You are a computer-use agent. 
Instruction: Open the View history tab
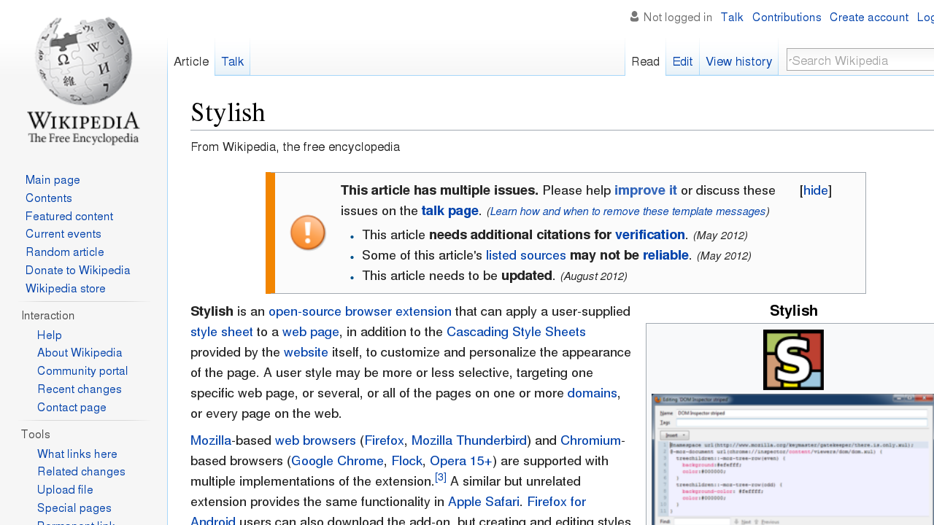(x=738, y=61)
